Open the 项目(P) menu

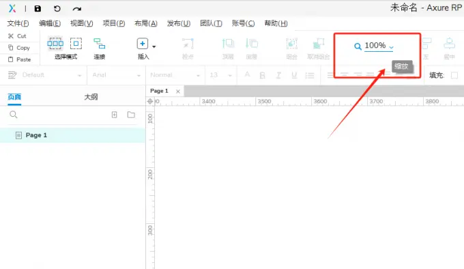point(114,23)
